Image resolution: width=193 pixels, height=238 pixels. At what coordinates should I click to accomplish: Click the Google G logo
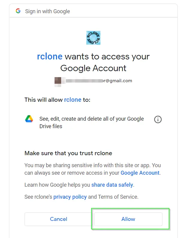coord(18,11)
